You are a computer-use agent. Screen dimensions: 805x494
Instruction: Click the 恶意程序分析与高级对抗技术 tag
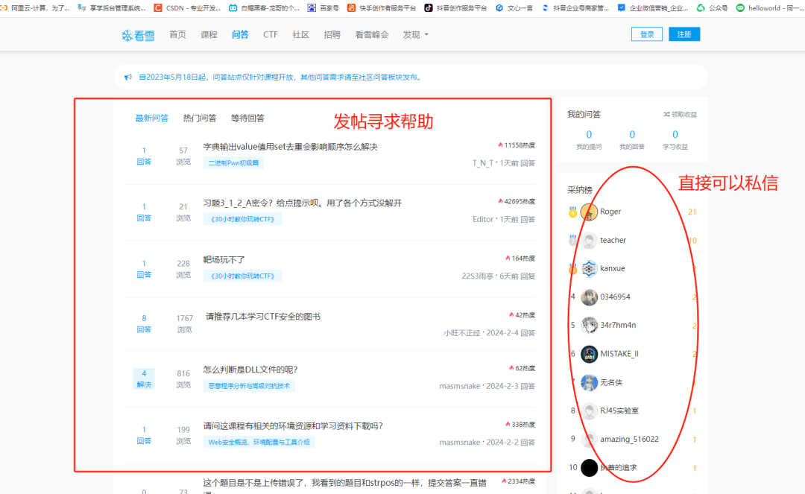pos(249,386)
